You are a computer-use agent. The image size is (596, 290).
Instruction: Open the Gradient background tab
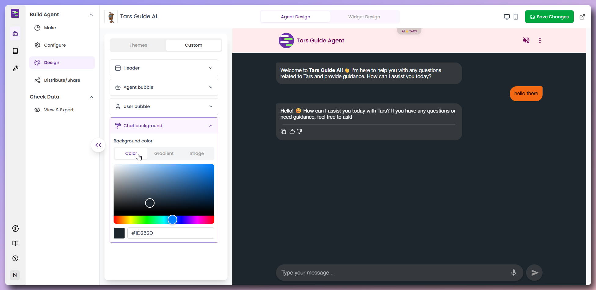pos(164,153)
